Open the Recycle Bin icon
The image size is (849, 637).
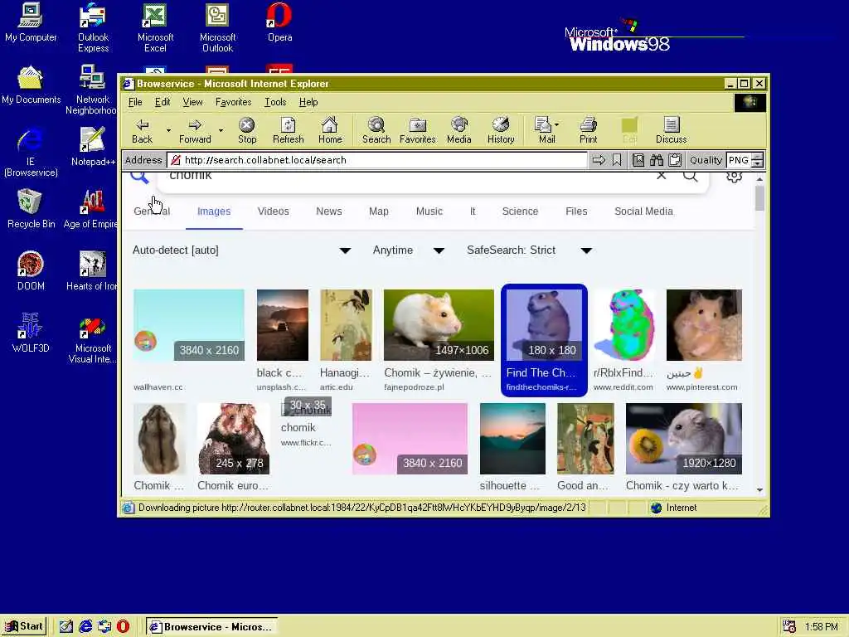pos(31,208)
